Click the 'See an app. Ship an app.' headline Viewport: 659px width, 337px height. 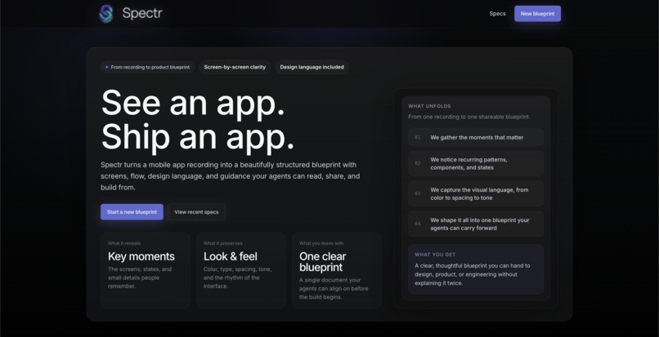(198, 120)
